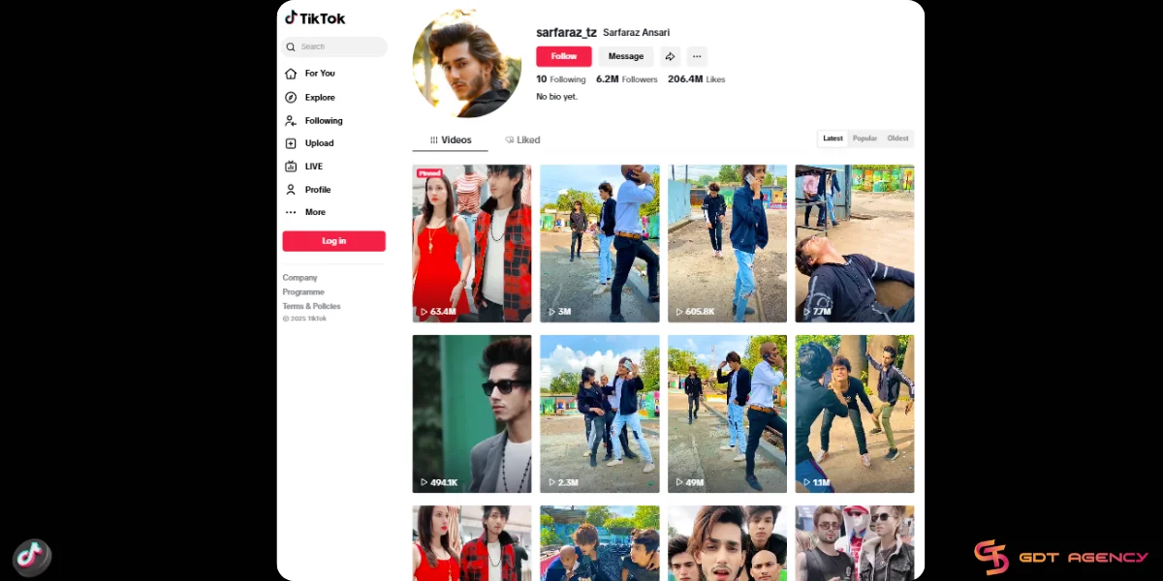Click the search magnifier icon

tap(291, 46)
